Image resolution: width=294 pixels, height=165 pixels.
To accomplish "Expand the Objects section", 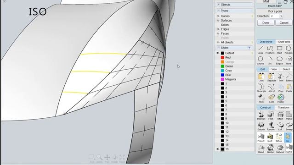I will (x=219, y=5).
